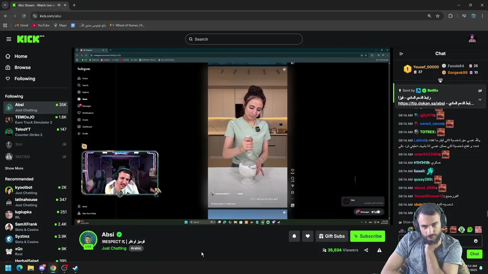Open Gmail bookmark

pos(21,25)
